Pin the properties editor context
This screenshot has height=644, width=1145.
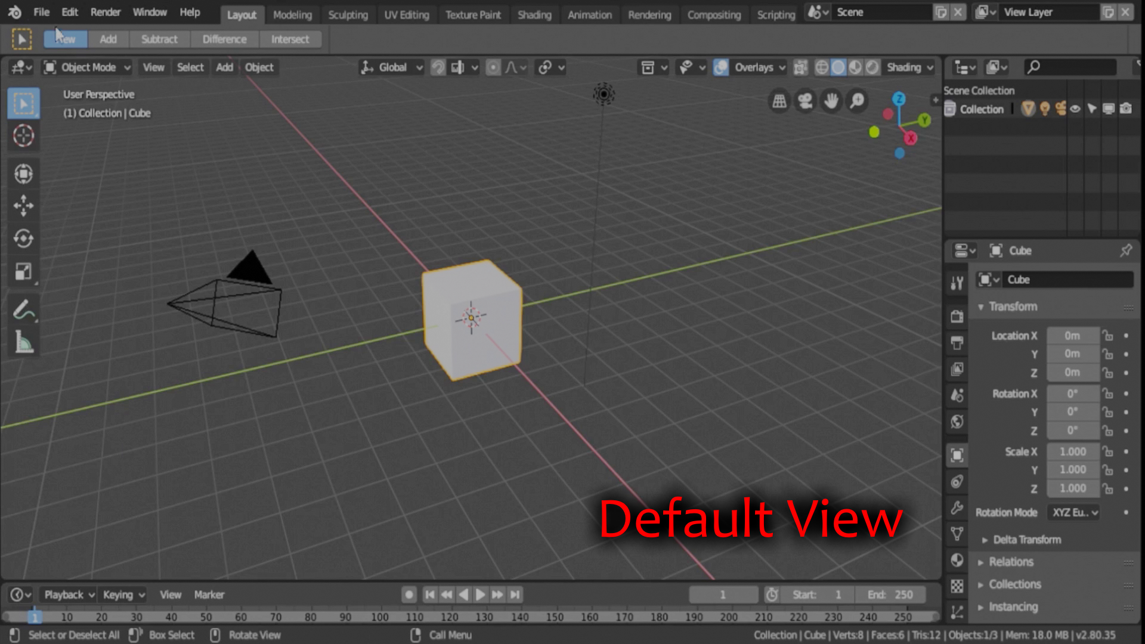pyautogui.click(x=1126, y=250)
